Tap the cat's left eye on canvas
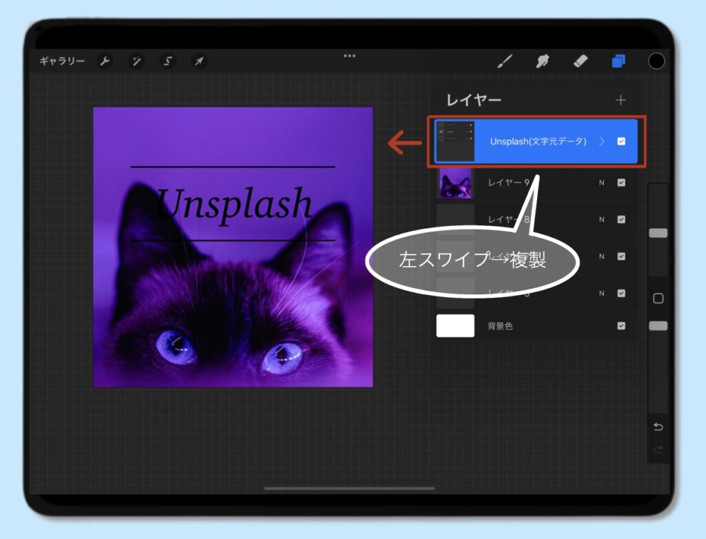Viewport: 706px width, 539px height. click(x=176, y=346)
